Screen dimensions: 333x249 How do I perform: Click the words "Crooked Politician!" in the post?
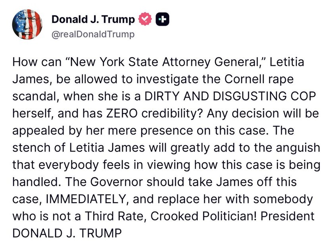(204, 216)
